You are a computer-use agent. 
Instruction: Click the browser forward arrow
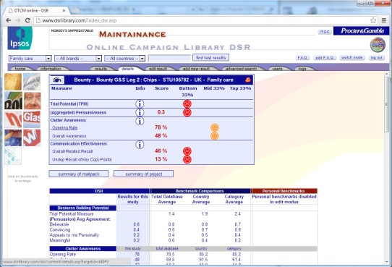(x=18, y=20)
